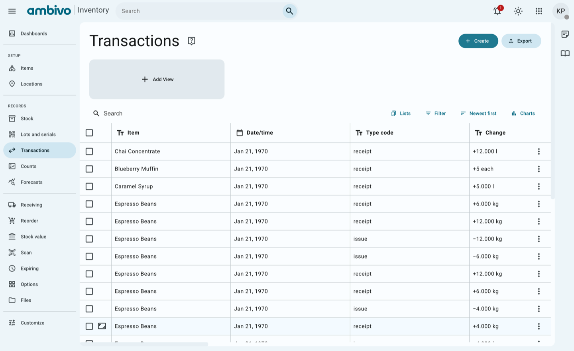Screen dimensions: 574x351
Task: Open Stock in the sidebar
Action: point(39,119)
